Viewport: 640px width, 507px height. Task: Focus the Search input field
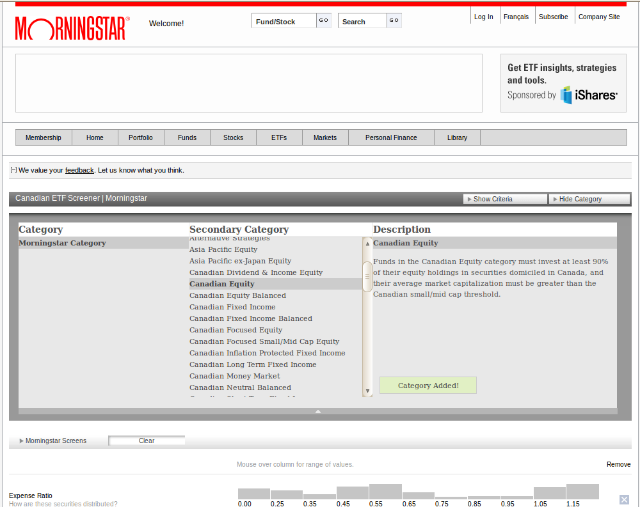point(362,21)
